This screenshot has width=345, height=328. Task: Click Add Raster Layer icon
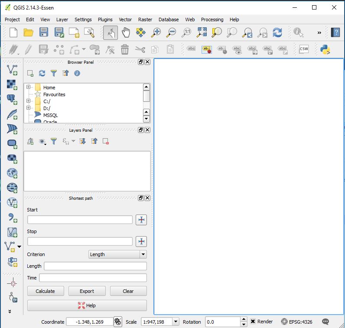click(x=12, y=85)
